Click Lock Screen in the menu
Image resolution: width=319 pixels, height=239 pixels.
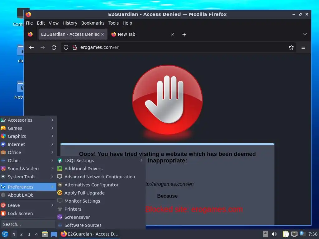point(28,213)
